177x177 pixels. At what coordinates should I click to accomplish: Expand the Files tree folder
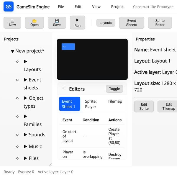(25, 158)
